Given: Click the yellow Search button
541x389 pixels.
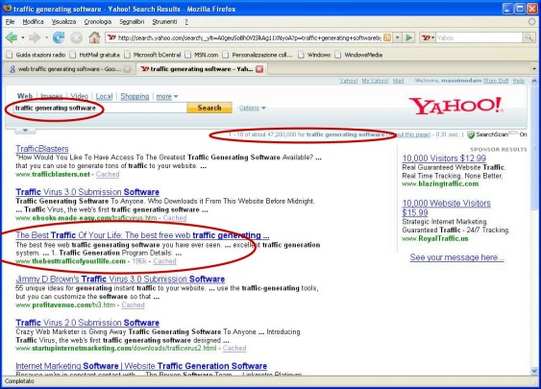Looking at the screenshot, I should [209, 108].
